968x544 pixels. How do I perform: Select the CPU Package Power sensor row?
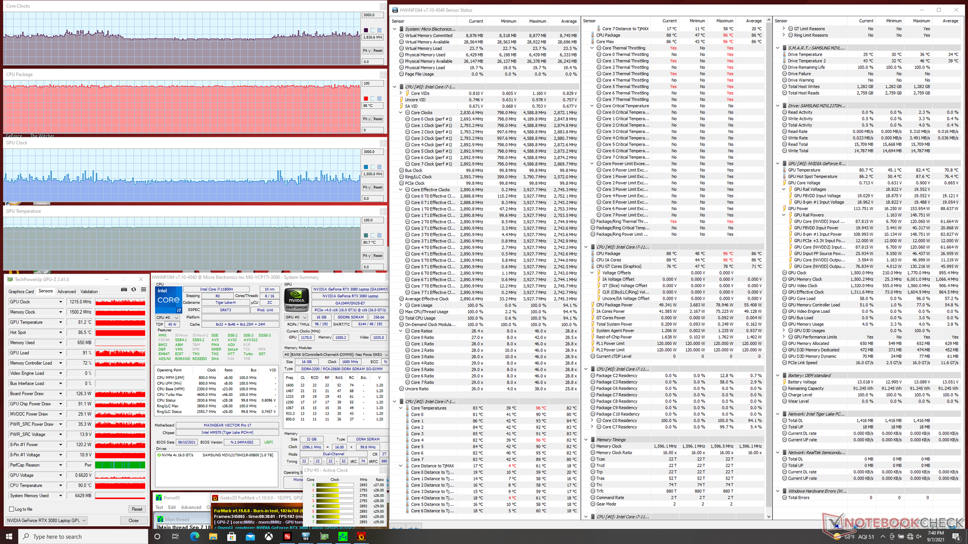tap(677, 305)
